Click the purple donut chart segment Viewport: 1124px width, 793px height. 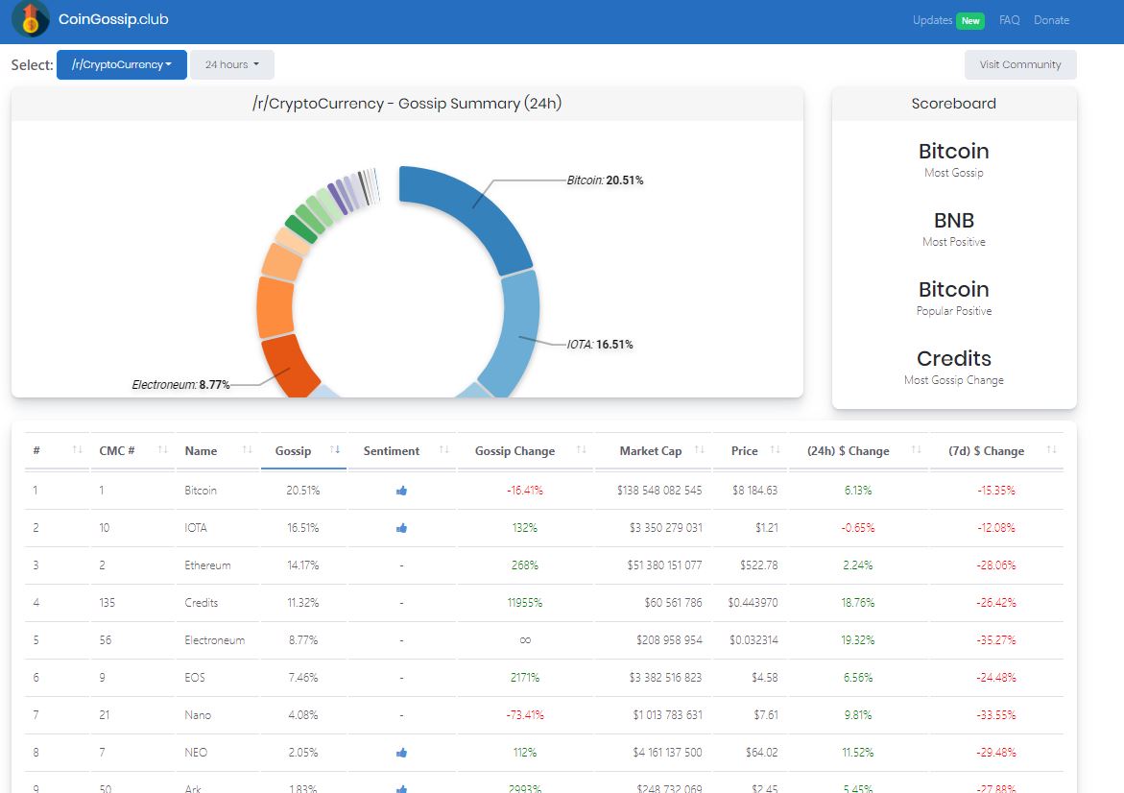(x=337, y=198)
